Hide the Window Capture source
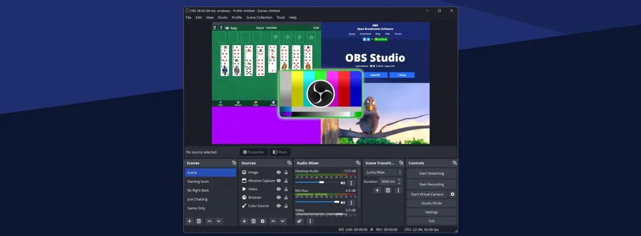The height and width of the screenshot is (236, 641). (279, 181)
